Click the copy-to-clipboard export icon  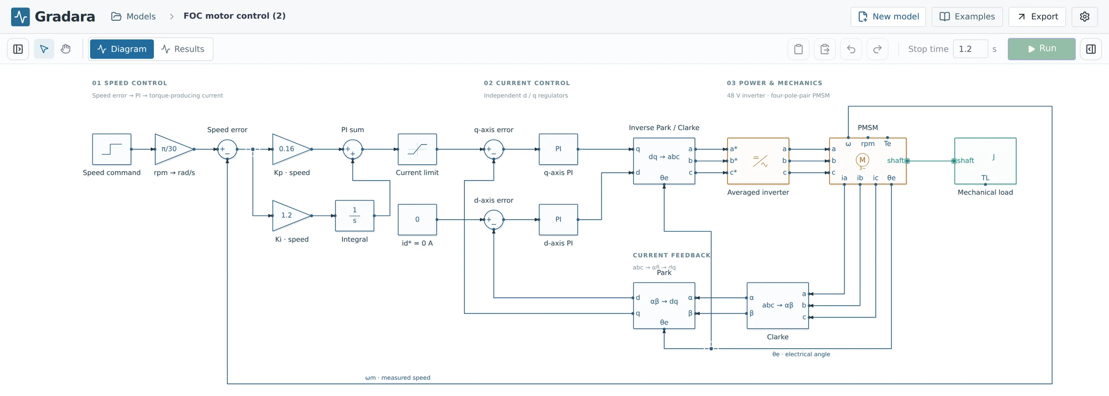[x=825, y=49]
